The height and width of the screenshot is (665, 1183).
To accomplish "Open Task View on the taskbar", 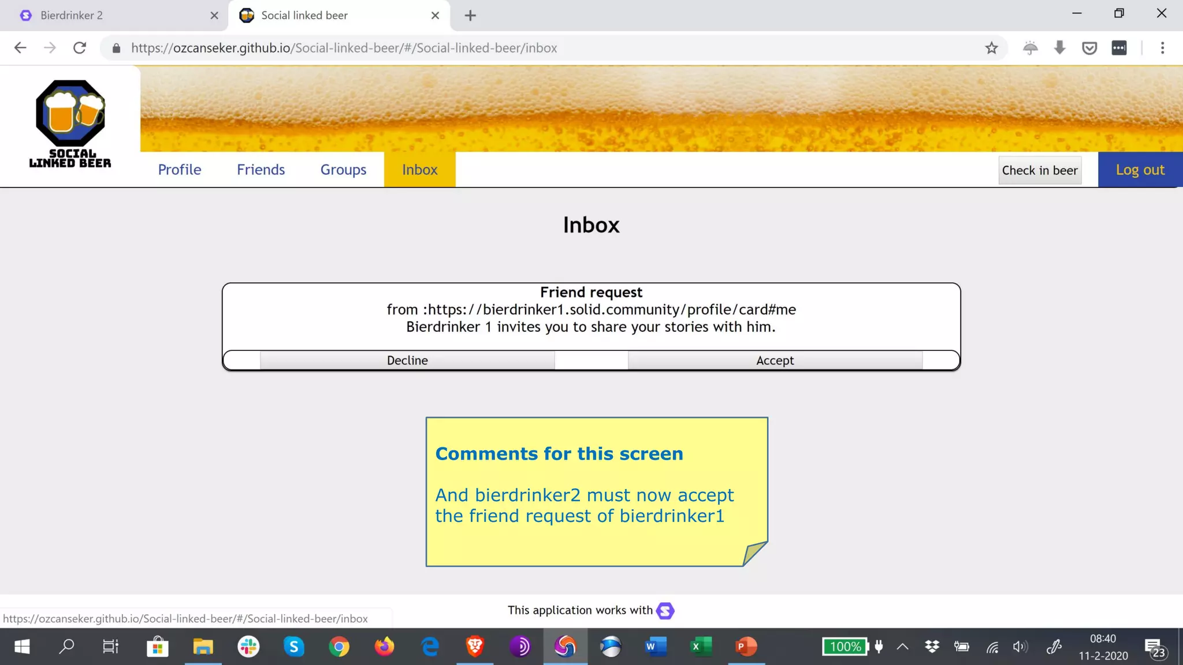I will [x=110, y=647].
